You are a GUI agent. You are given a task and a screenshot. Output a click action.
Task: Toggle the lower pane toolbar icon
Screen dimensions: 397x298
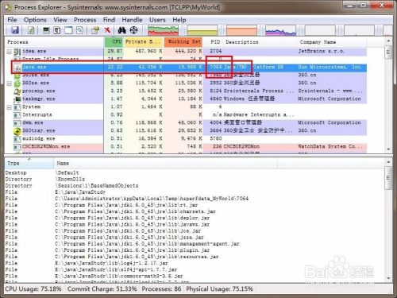[x=68, y=30]
